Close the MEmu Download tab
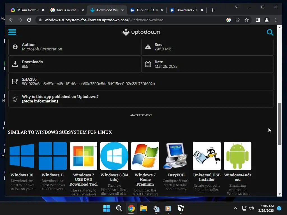This screenshot has height=215, width=287. click(43, 10)
